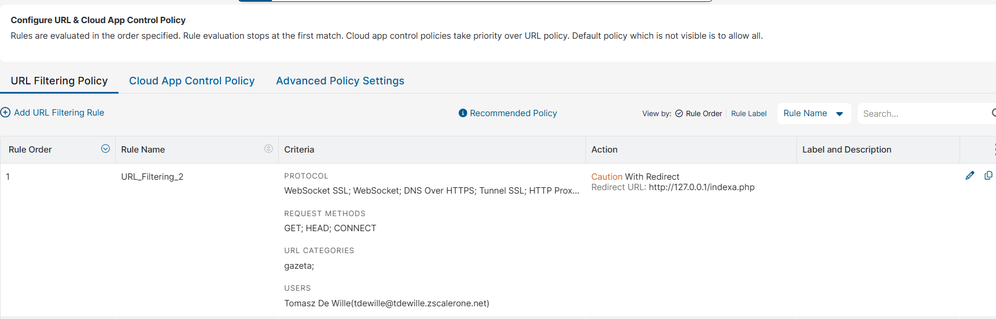Image resolution: width=996 pixels, height=319 pixels.
Task: Click the Rule Name sort icon
Action: 268,149
